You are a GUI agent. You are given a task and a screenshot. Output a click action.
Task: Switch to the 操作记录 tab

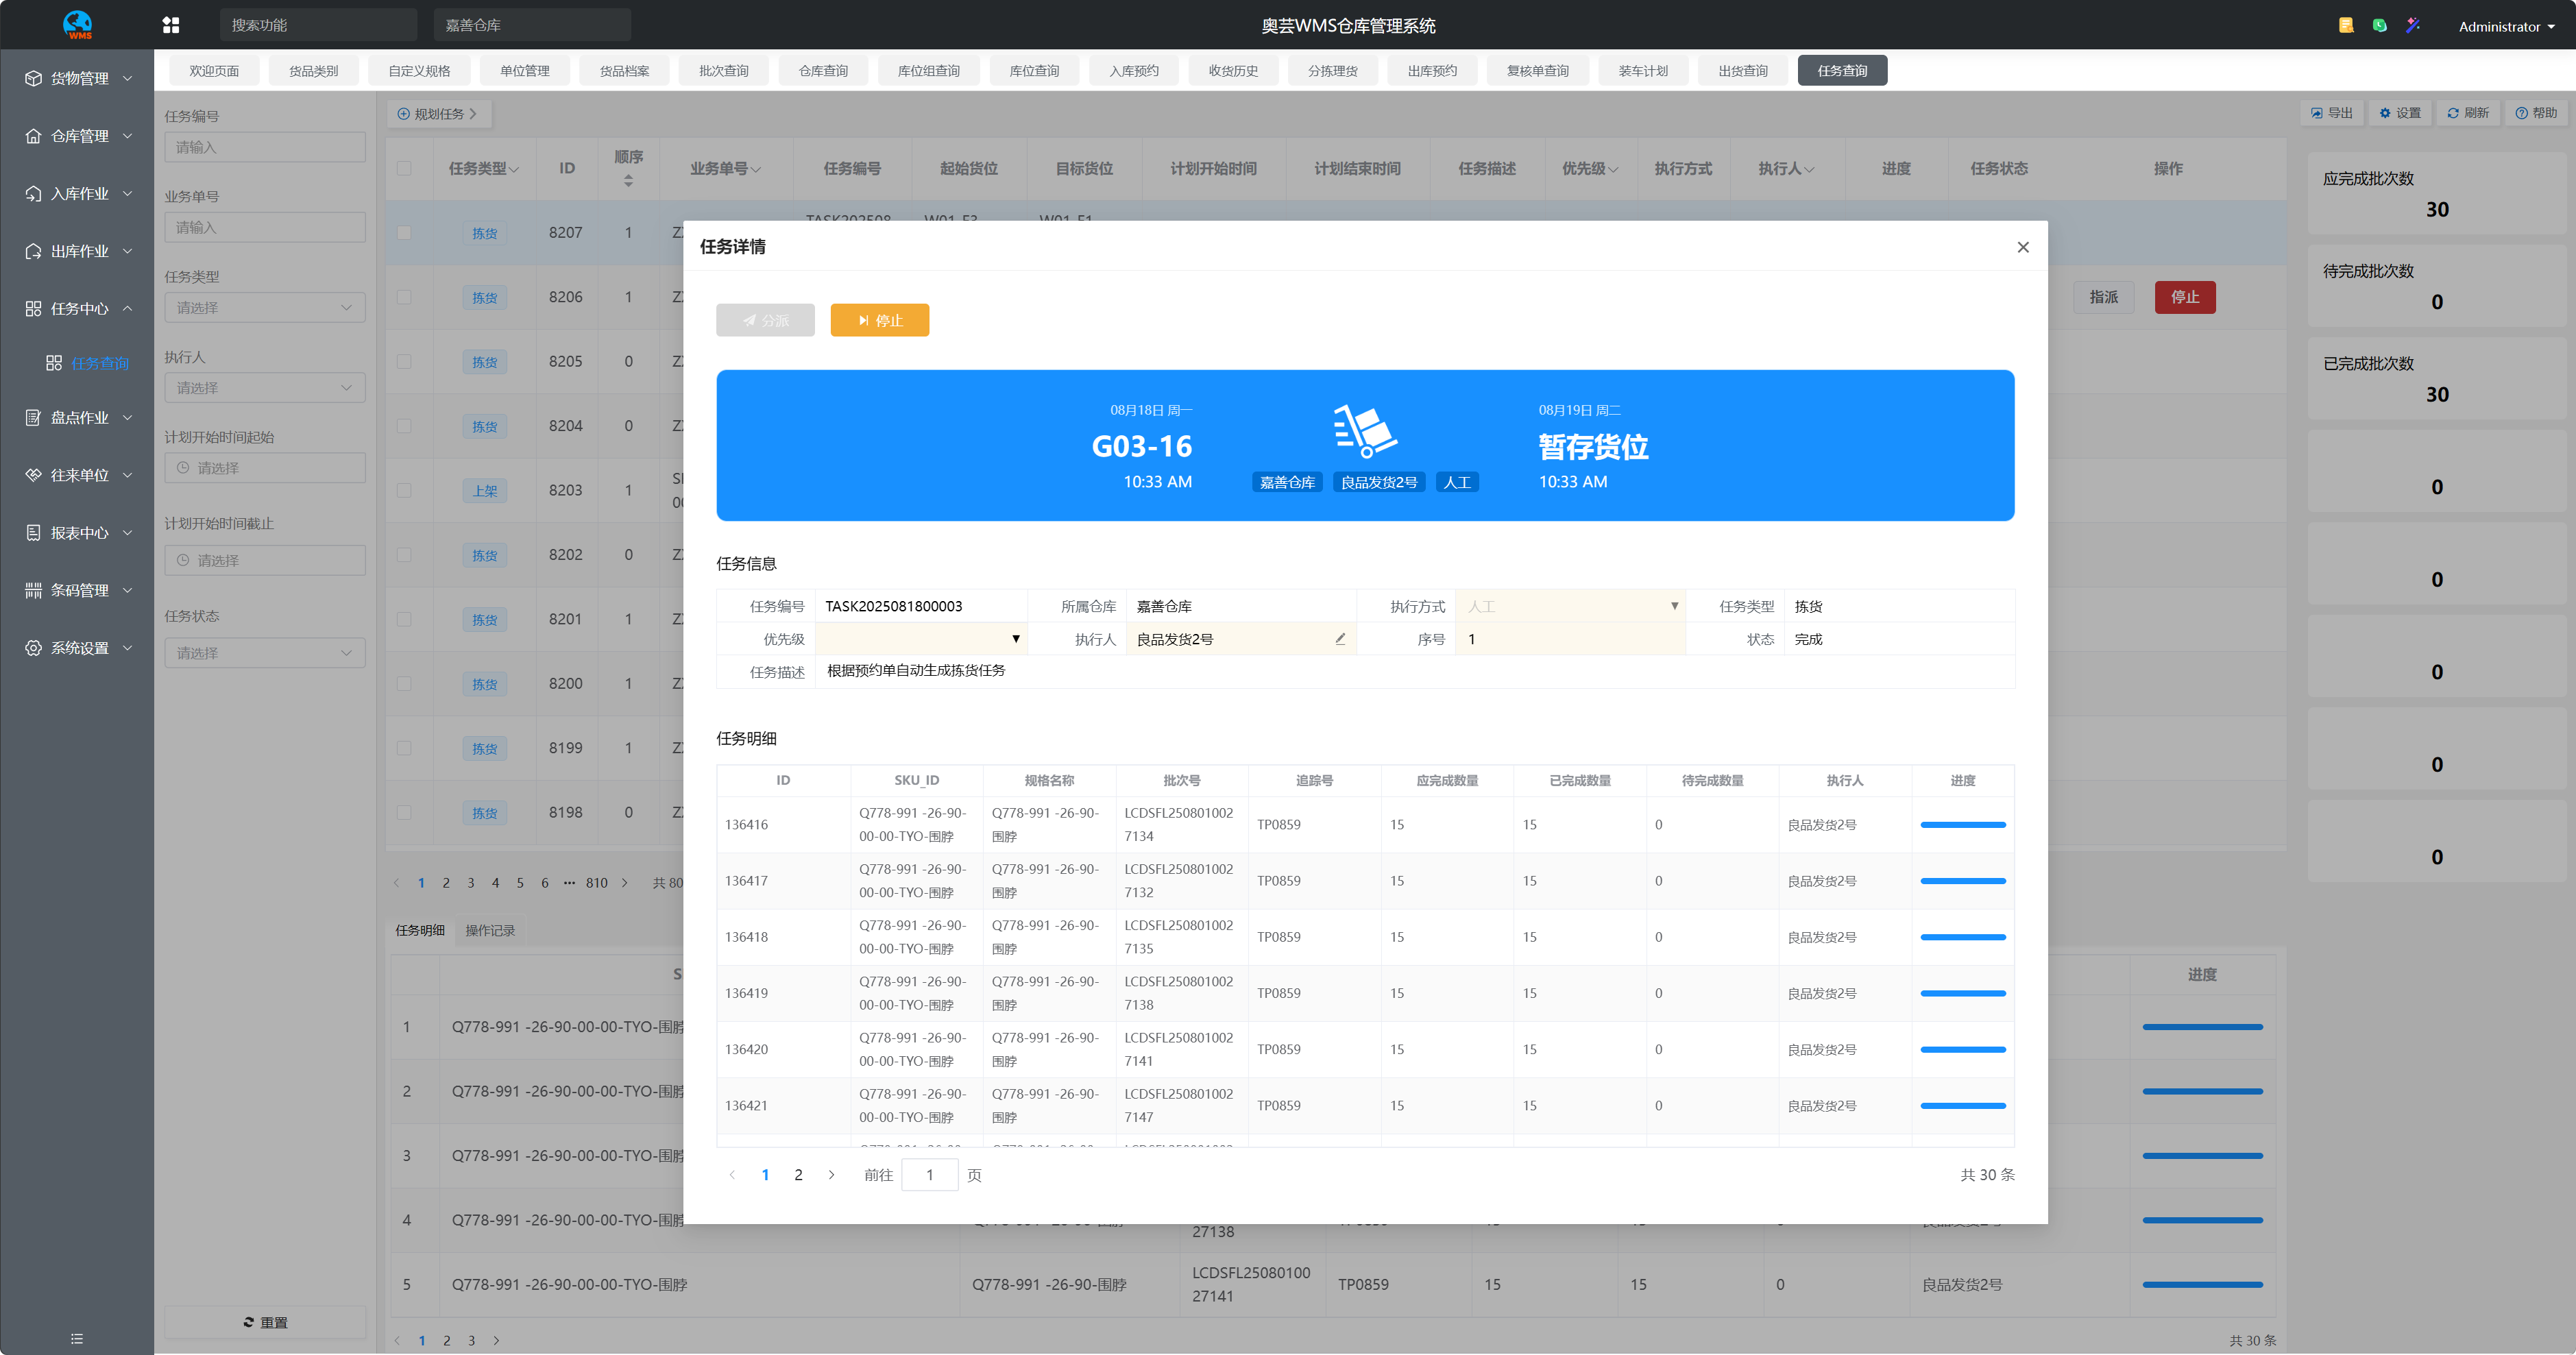point(490,930)
